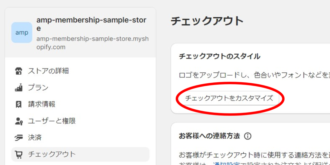330x165 pixels.
Task: Click the チェックアウト page heading
Action: click(x=207, y=21)
